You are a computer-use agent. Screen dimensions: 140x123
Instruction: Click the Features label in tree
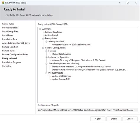(x=52, y=51)
